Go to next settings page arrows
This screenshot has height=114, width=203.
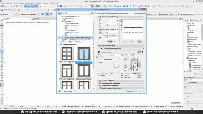pyautogui.click(x=134, y=52)
